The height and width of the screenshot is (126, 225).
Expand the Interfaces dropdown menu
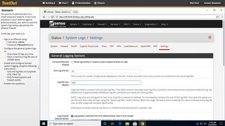tap(88, 24)
